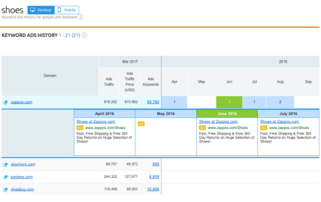Click the Ad badge under May 2016

coord(141,124)
